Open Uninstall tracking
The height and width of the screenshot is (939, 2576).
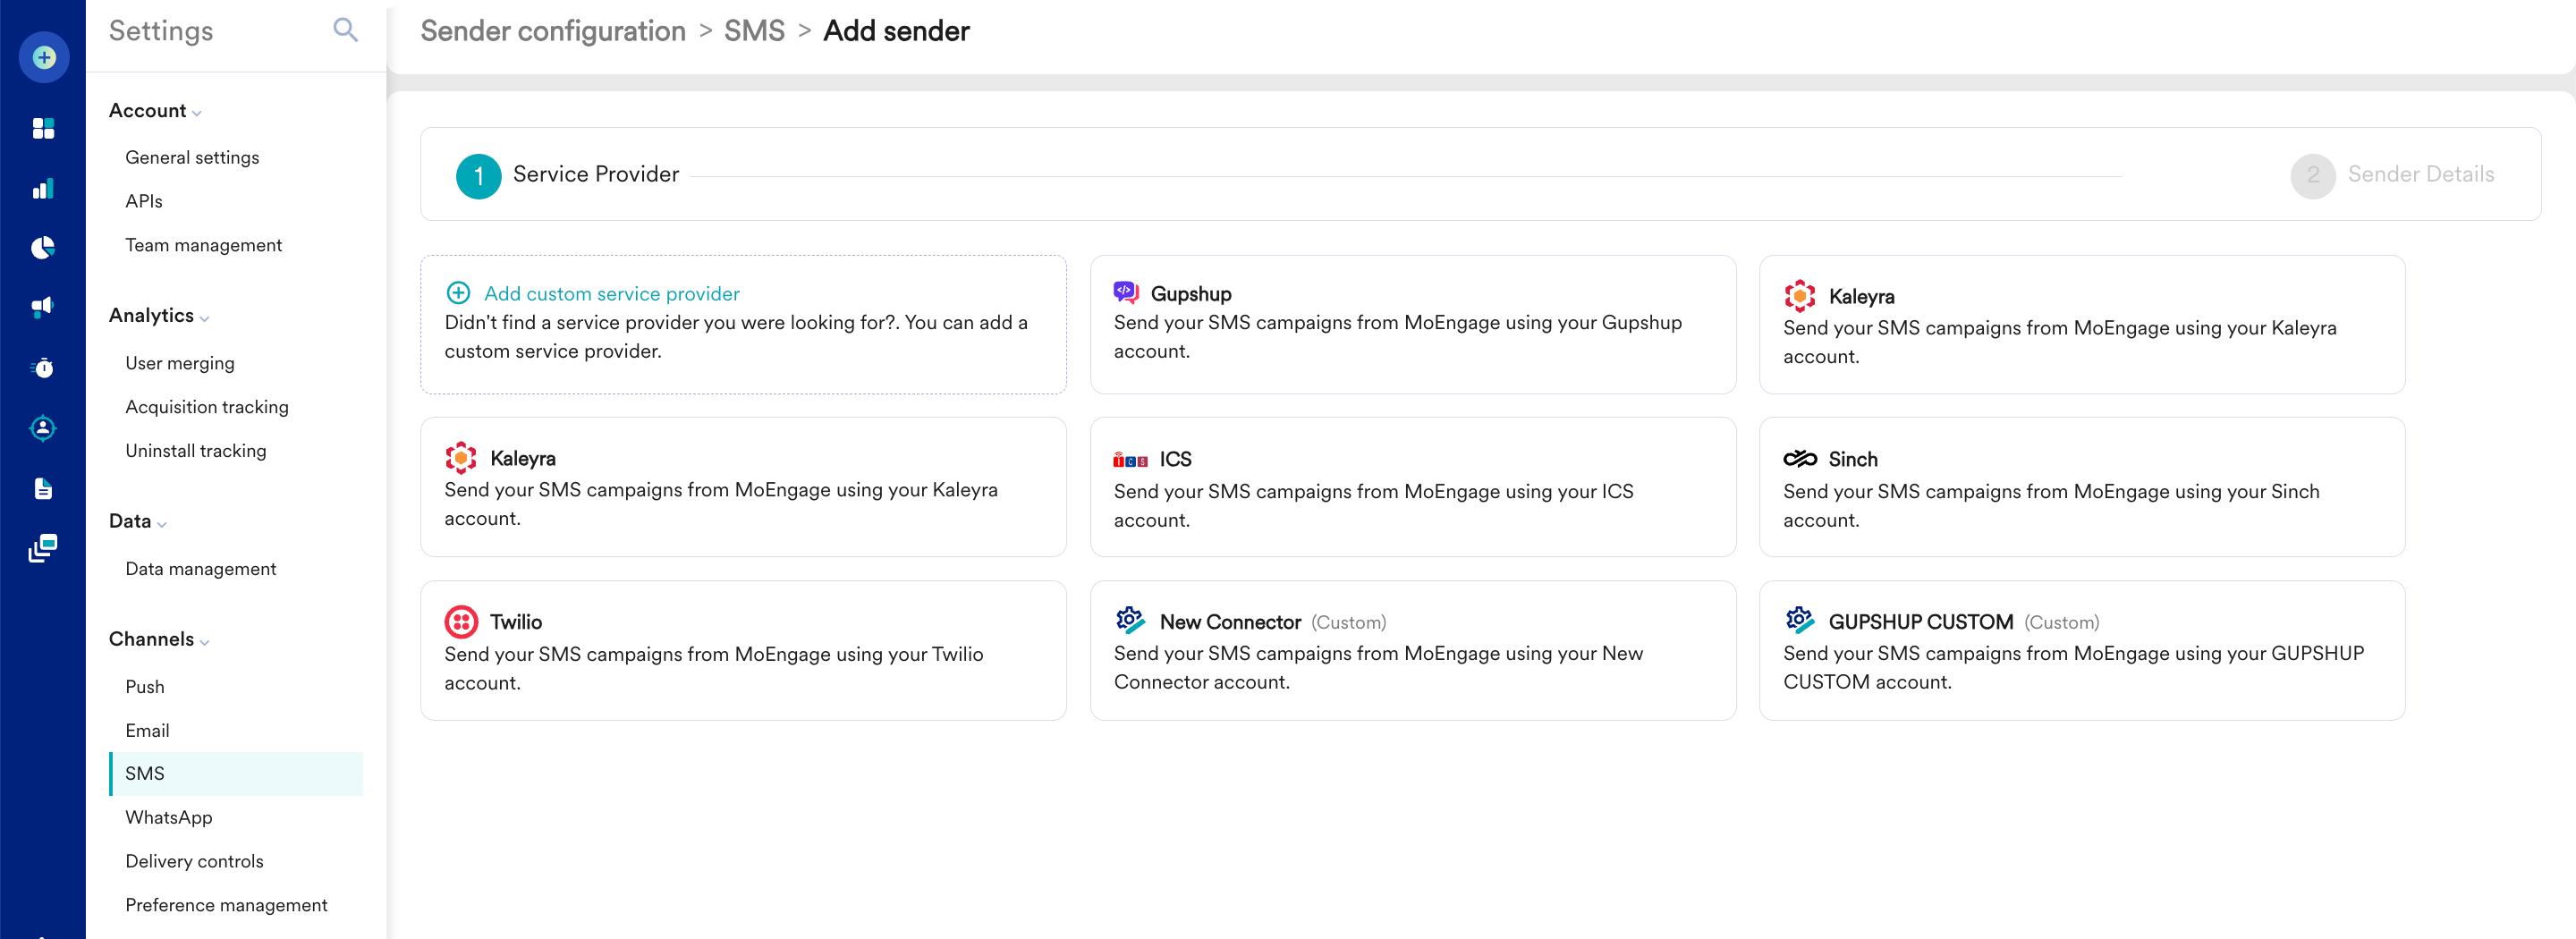[196, 451]
